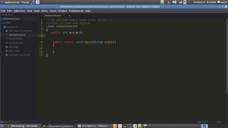The width and height of the screenshot is (228, 128).
Task: Open java 1.mp4 from the sidebar
Action: (14, 51)
